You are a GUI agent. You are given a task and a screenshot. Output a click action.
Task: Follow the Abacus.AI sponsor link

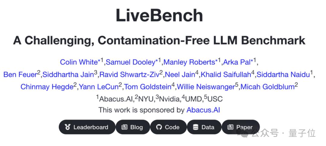point(203,110)
